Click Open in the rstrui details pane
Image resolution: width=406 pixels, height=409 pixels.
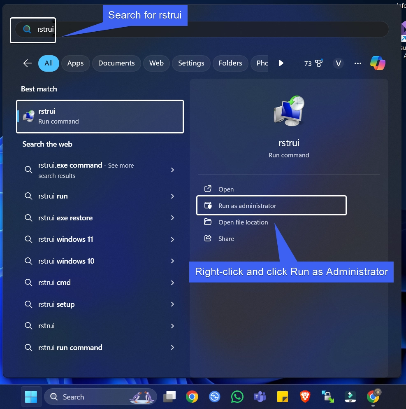[226, 189]
